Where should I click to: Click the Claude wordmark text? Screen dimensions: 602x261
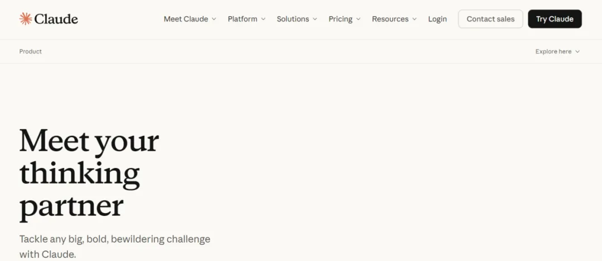click(x=56, y=19)
